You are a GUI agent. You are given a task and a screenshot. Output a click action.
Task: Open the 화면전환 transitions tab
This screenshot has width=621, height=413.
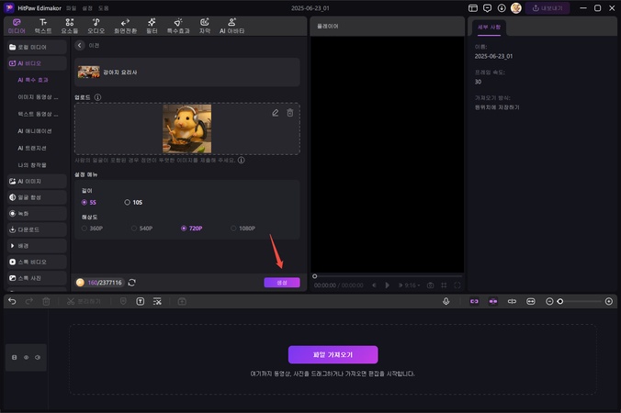point(125,26)
